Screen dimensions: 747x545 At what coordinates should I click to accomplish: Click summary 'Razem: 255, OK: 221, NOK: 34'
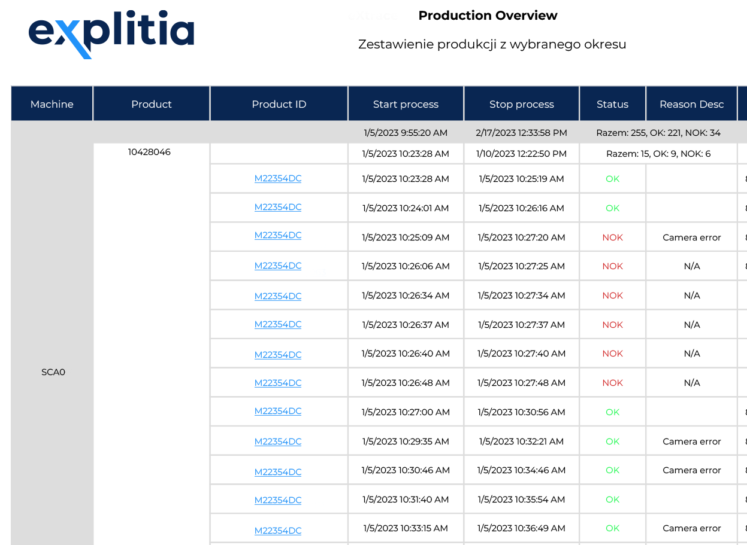point(658,133)
